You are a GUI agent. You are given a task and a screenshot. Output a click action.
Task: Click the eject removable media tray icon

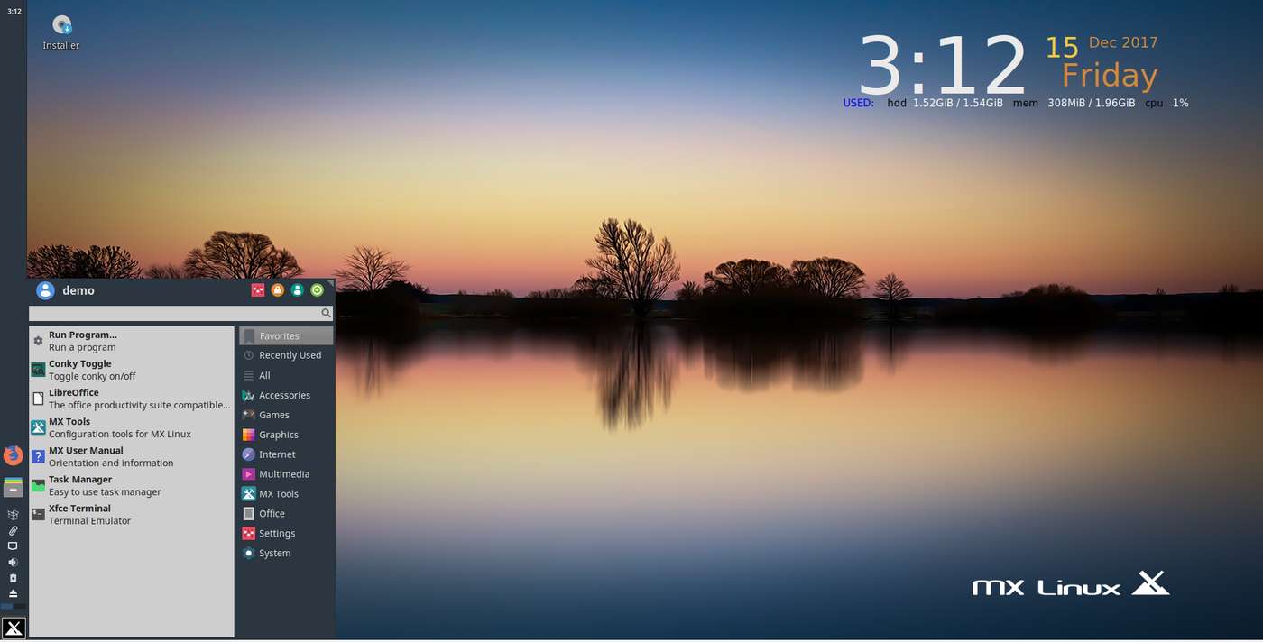click(13, 593)
